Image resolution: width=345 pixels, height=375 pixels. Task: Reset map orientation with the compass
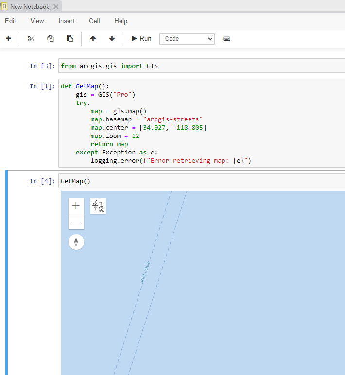pyautogui.click(x=76, y=242)
